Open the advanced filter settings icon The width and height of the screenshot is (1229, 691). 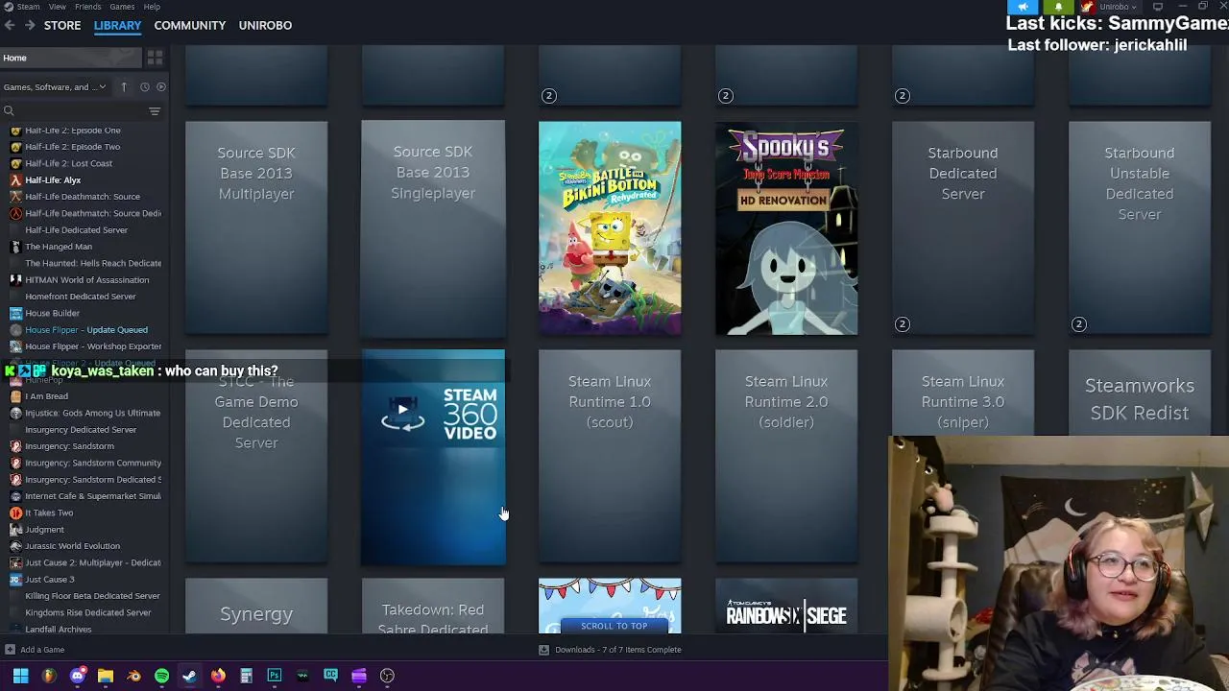(x=155, y=111)
